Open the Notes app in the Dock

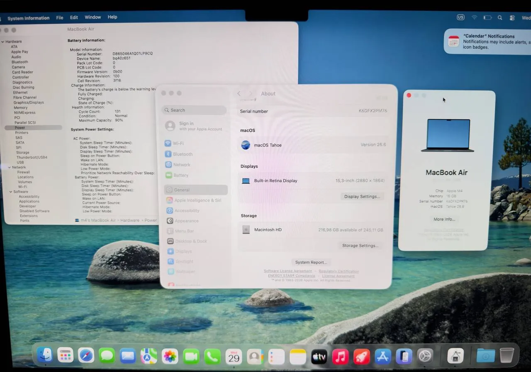pyautogui.click(x=297, y=357)
